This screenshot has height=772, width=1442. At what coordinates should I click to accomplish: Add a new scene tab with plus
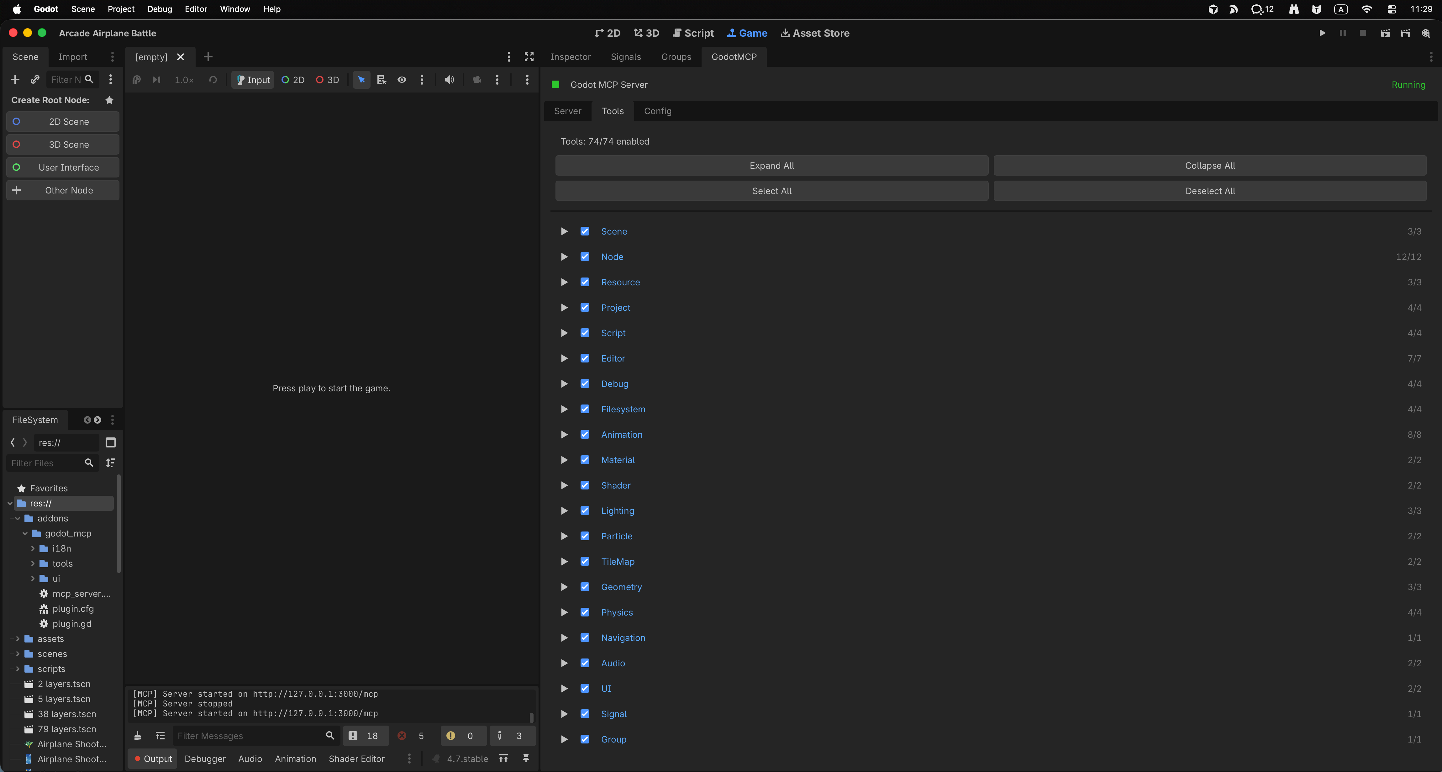[x=208, y=56]
